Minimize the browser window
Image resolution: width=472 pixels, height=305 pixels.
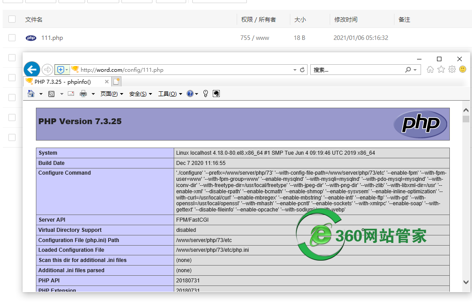(419, 59)
